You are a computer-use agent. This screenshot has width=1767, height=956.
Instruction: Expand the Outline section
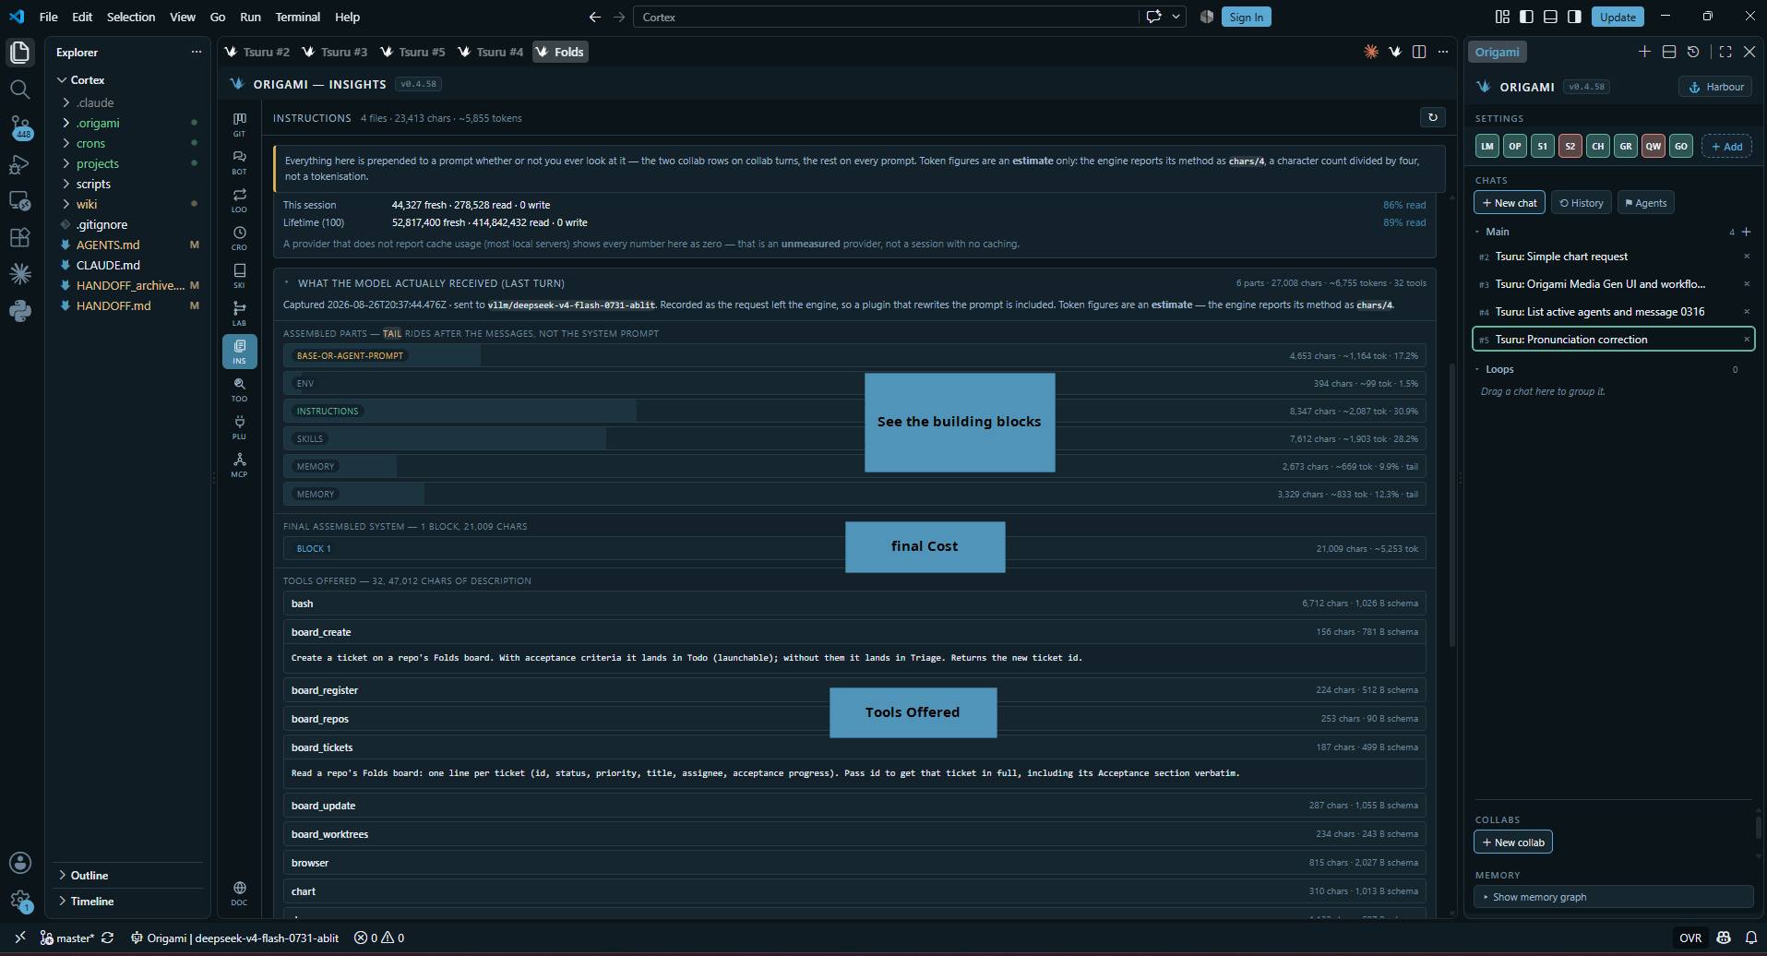point(129,875)
